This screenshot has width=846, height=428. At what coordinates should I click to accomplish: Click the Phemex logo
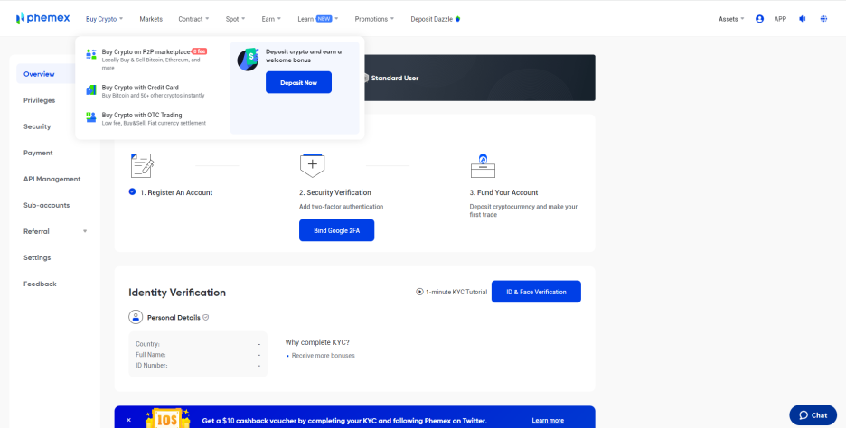pos(43,18)
